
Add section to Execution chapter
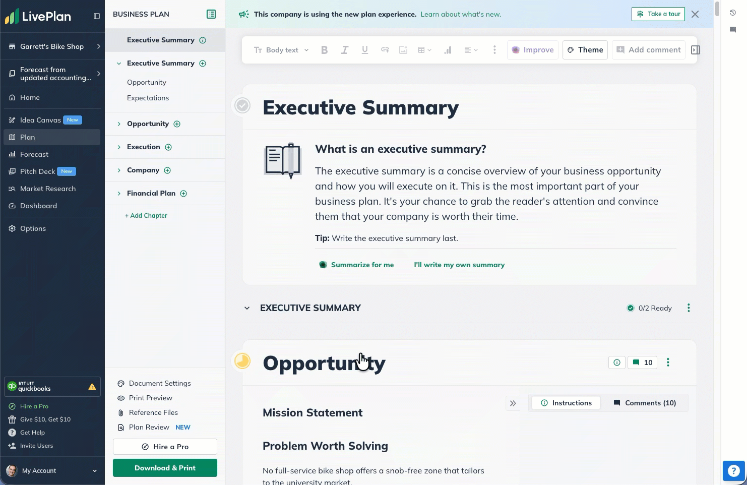tap(168, 147)
